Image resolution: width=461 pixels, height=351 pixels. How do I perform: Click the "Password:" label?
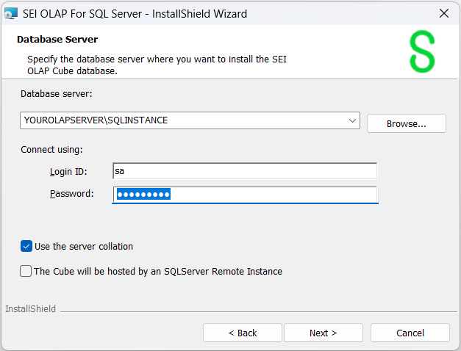[71, 194]
